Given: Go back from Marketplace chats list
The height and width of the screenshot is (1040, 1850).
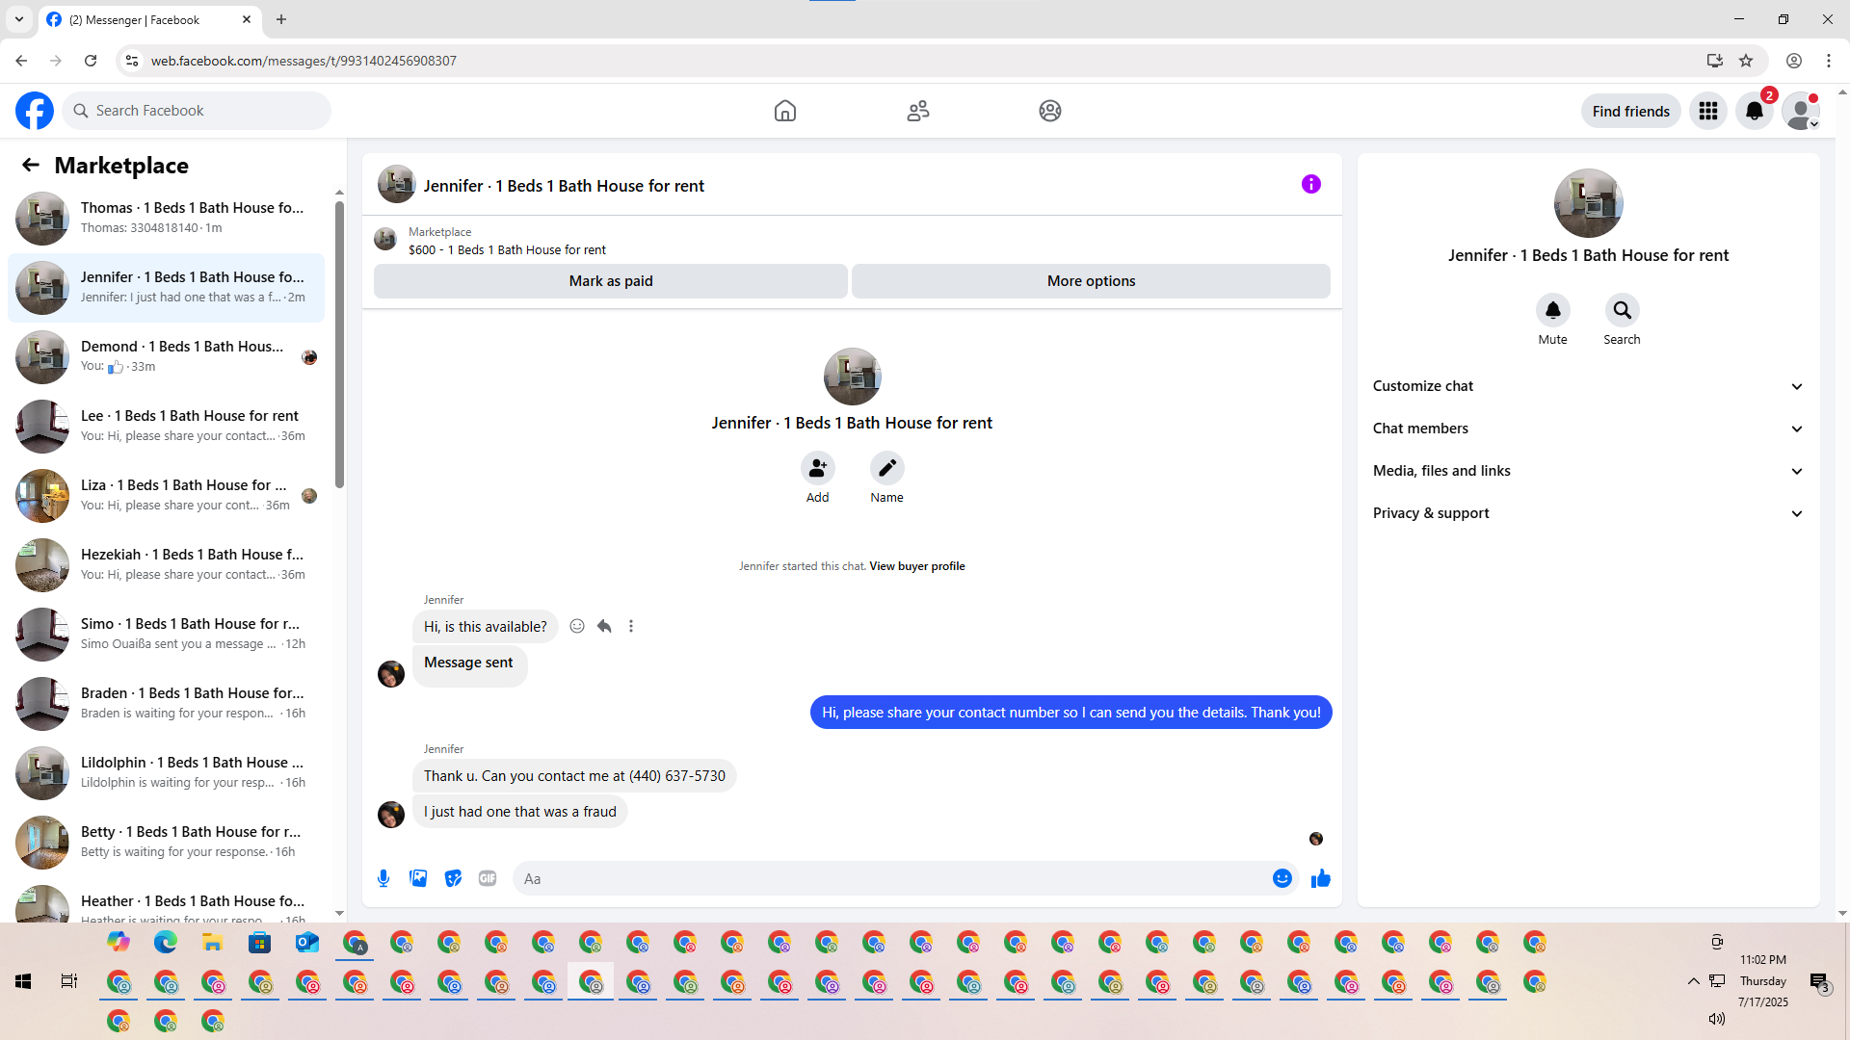Looking at the screenshot, I should 31,165.
